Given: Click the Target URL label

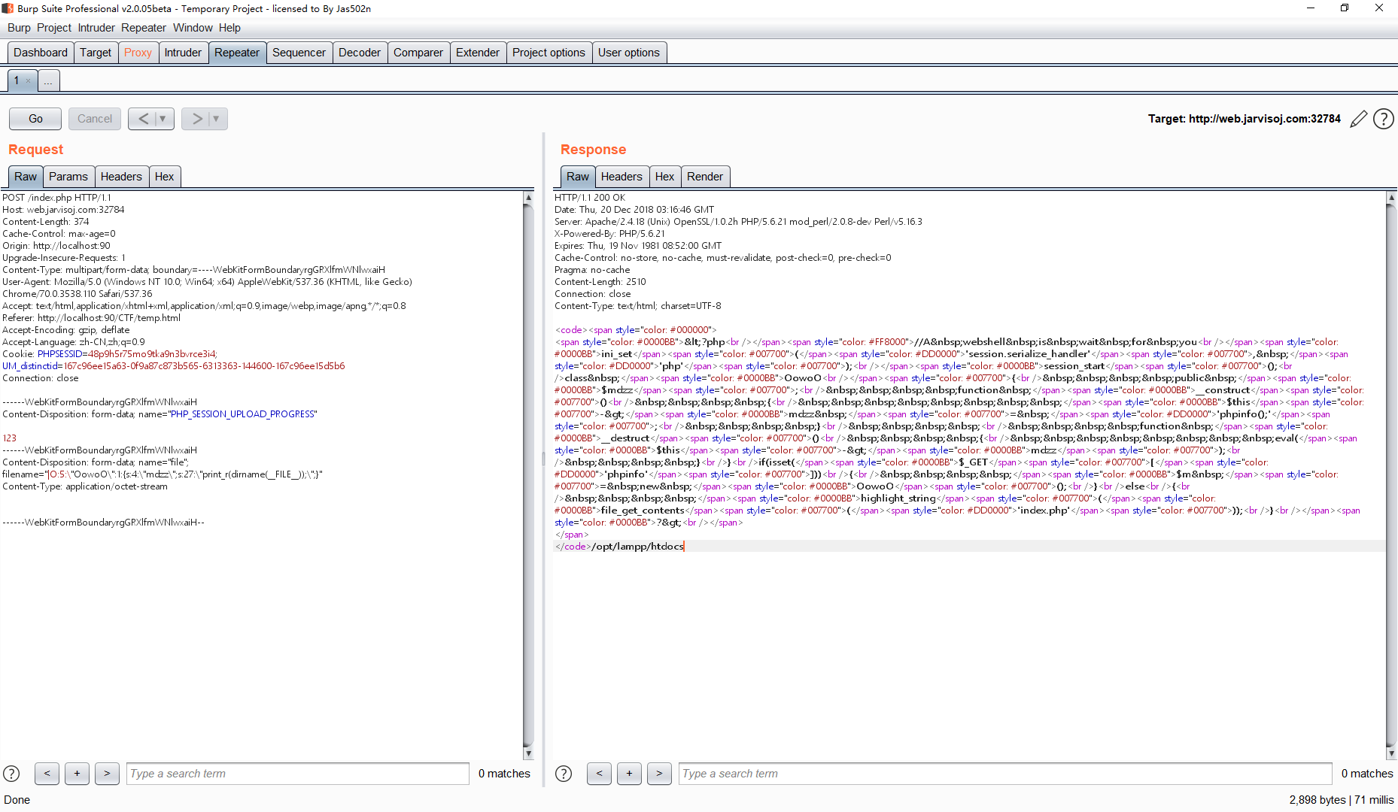Looking at the screenshot, I should 1245,119.
